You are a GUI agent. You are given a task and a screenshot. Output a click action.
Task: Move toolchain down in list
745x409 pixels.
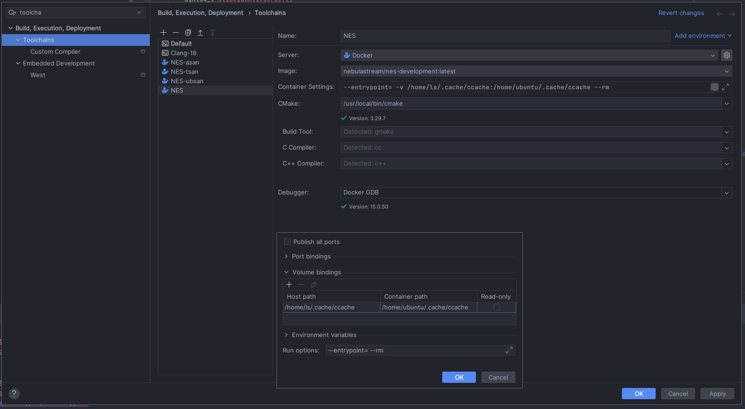coord(212,33)
